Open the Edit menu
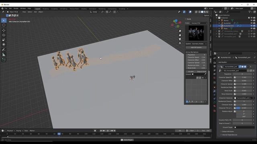Viewport: 257px width, 144px height. pyautogui.click(x=10, y=8)
